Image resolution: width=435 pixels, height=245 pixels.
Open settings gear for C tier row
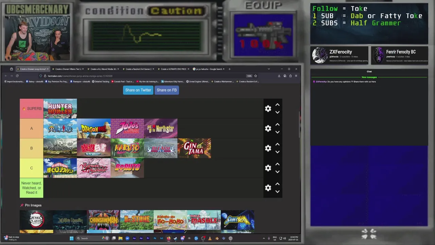coord(268,168)
